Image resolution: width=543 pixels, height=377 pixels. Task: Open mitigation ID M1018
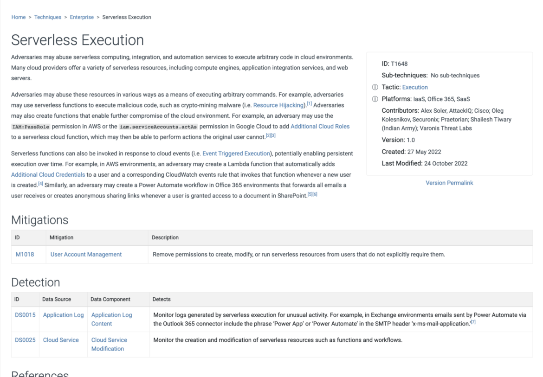pyautogui.click(x=25, y=255)
